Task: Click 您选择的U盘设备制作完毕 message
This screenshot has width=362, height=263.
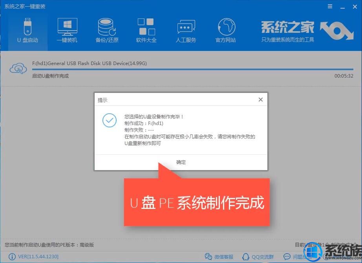Action: [154, 117]
